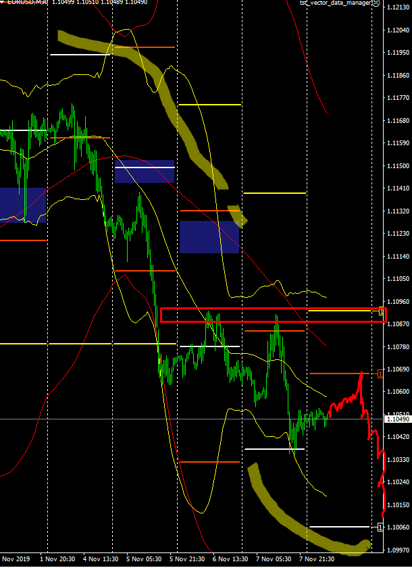Click the 1.12040 price scale label
Screen dimensions: 412x568
click(398, 30)
